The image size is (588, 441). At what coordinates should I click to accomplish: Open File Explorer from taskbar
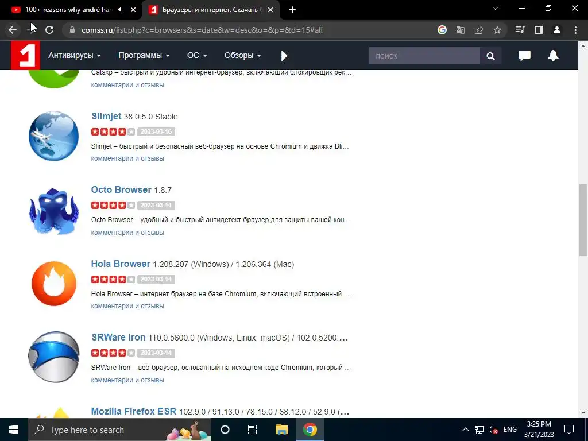[x=281, y=430]
